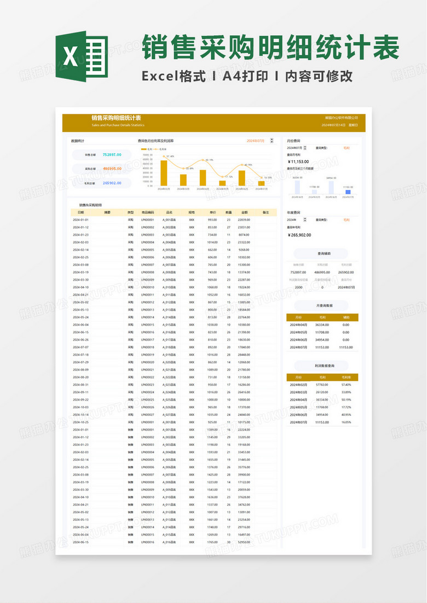Select the first row cell dated 2024-01-01

click(80, 219)
